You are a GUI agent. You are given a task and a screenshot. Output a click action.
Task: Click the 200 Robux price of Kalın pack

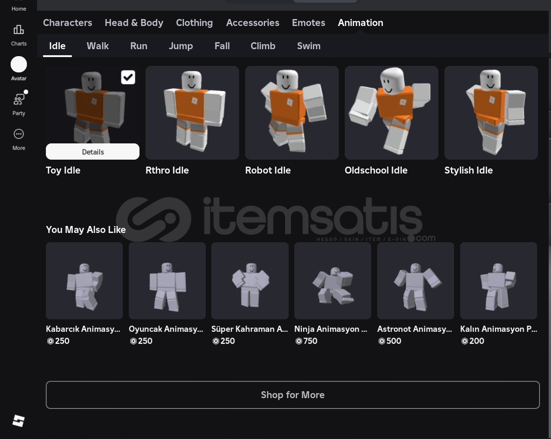pos(473,341)
